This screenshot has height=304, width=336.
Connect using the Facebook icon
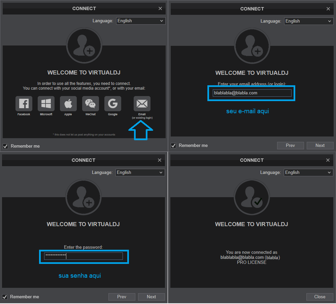coord(24,103)
